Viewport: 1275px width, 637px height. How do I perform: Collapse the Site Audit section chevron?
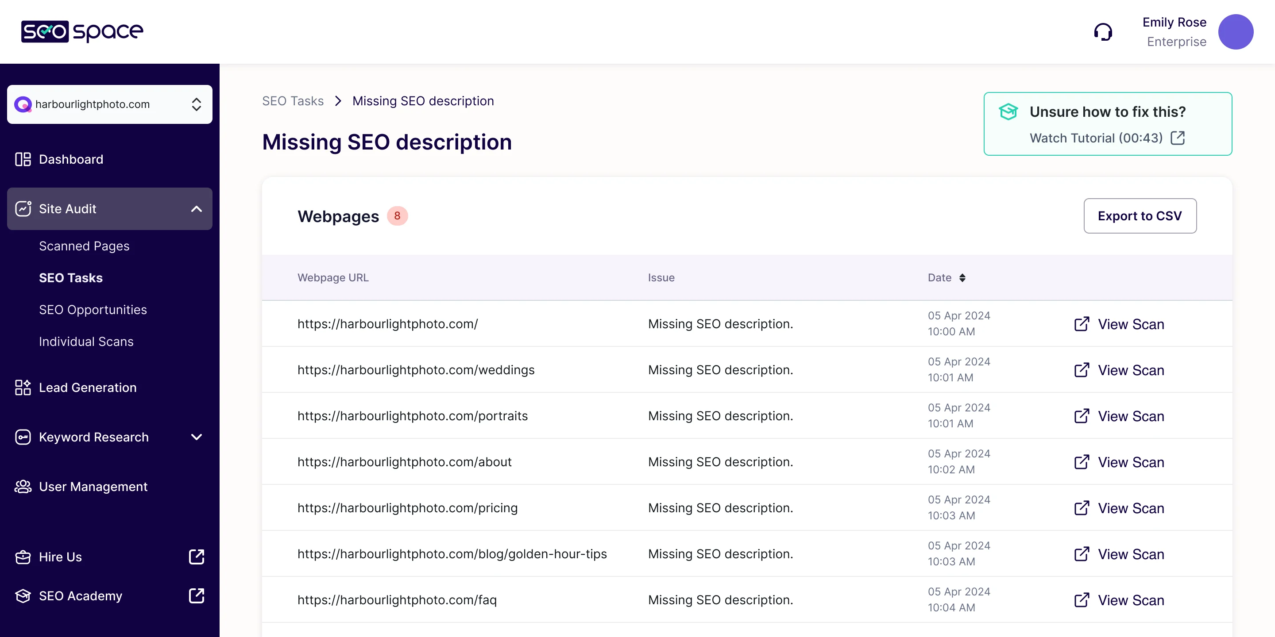coord(197,209)
